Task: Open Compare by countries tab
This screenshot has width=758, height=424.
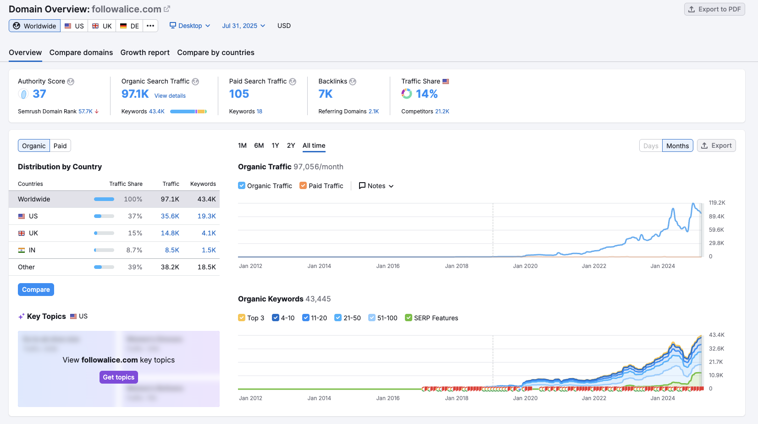Action: click(x=216, y=52)
